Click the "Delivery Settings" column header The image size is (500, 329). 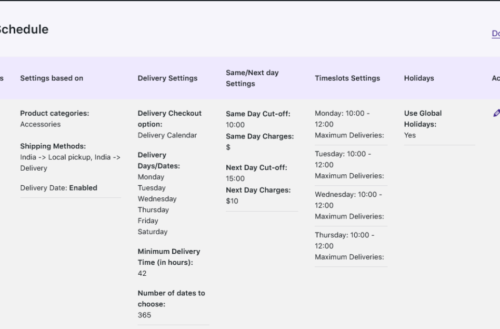tap(167, 78)
